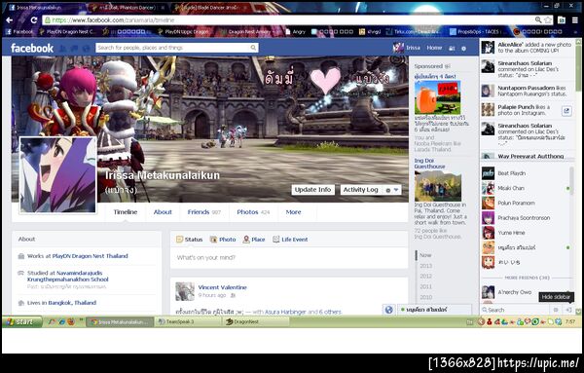Open Vincent Valentine's name on the post
Viewport: 584px width, 373px height.
tap(222, 287)
